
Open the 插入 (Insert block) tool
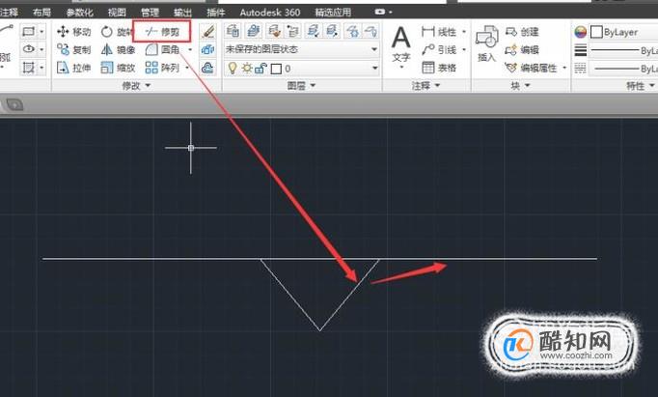point(487,43)
